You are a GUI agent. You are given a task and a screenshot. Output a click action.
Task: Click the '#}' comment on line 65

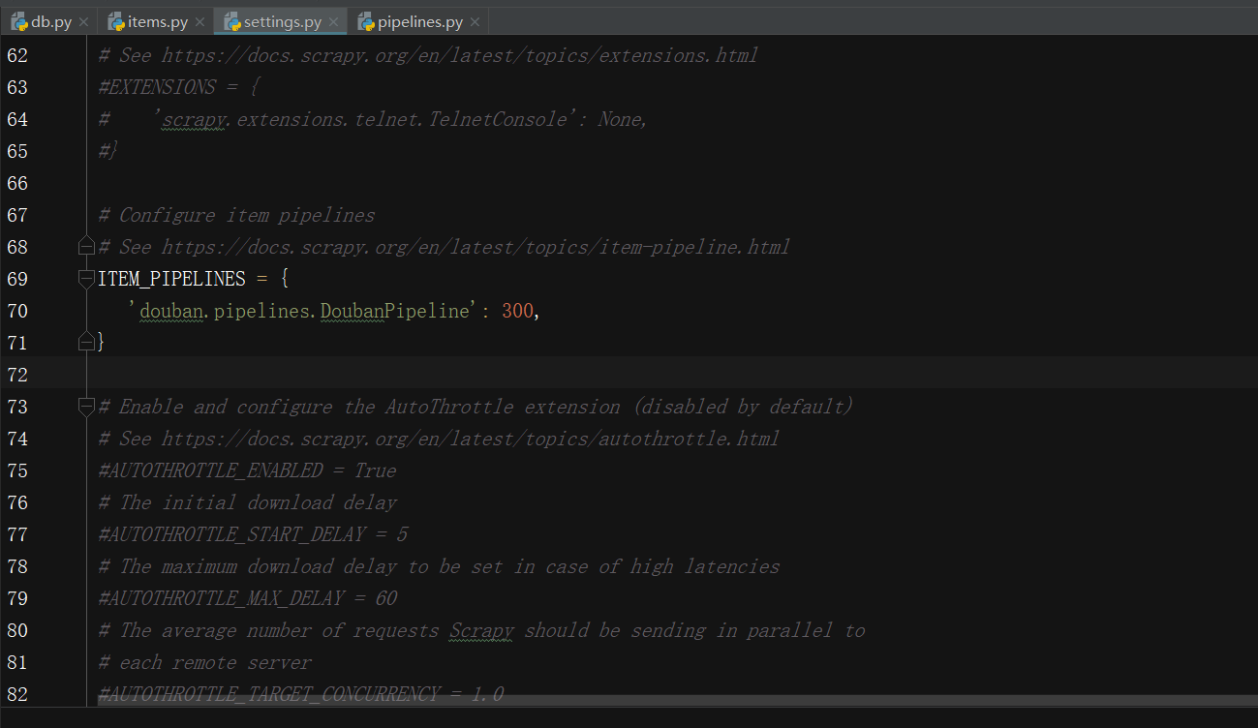(x=108, y=151)
